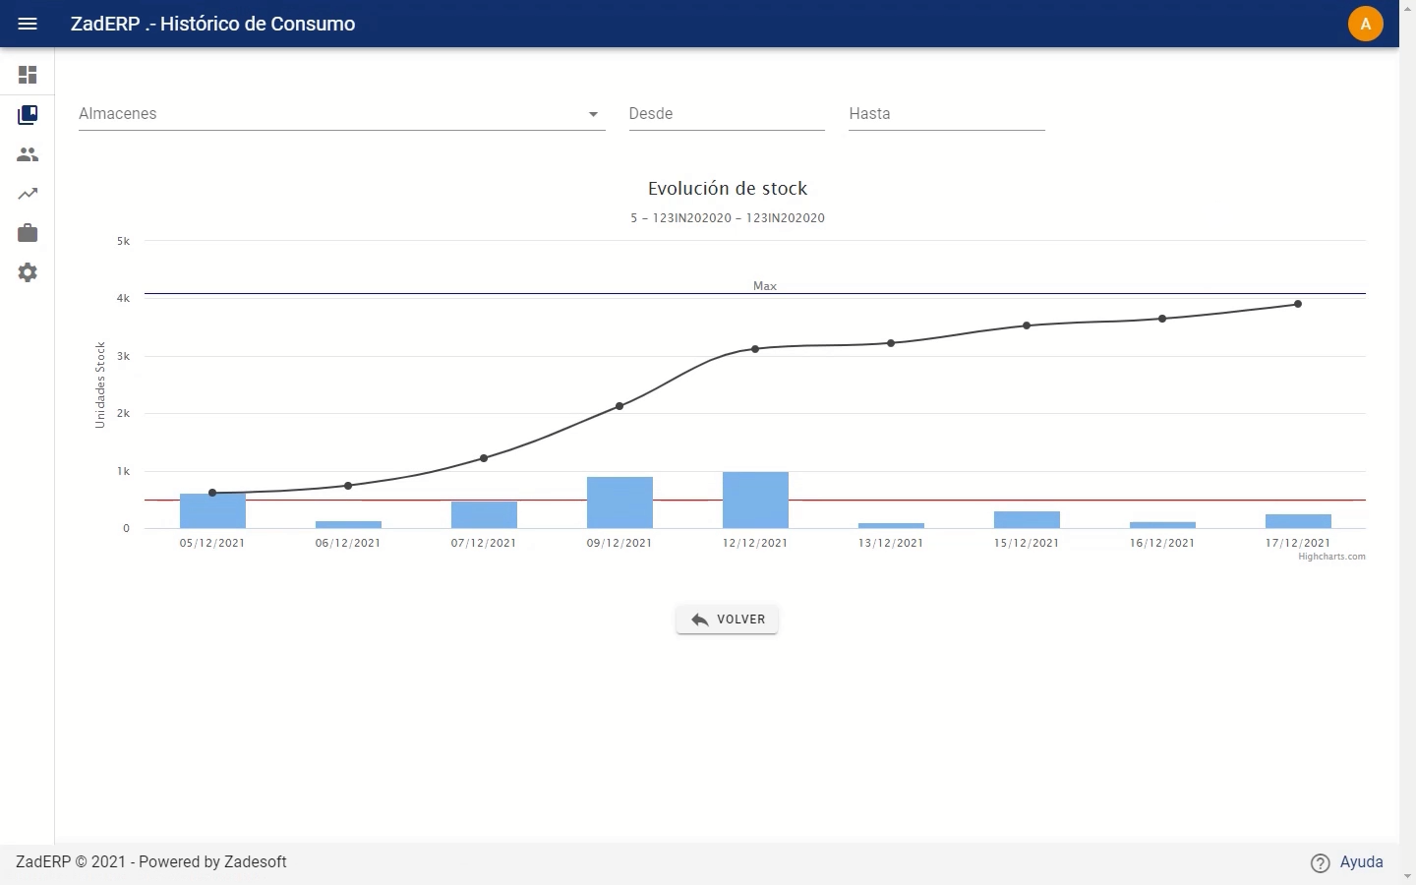Follow the Highcharts.com credit link

point(1331,557)
